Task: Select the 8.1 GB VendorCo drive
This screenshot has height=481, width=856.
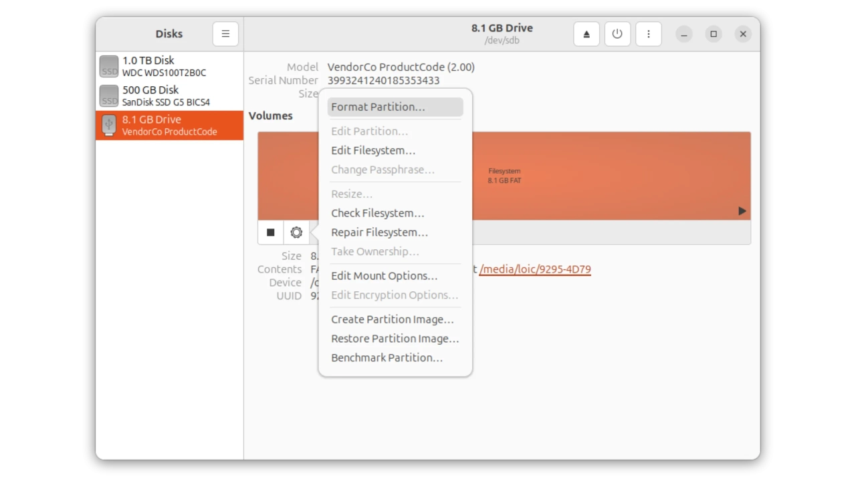Action: (x=169, y=125)
